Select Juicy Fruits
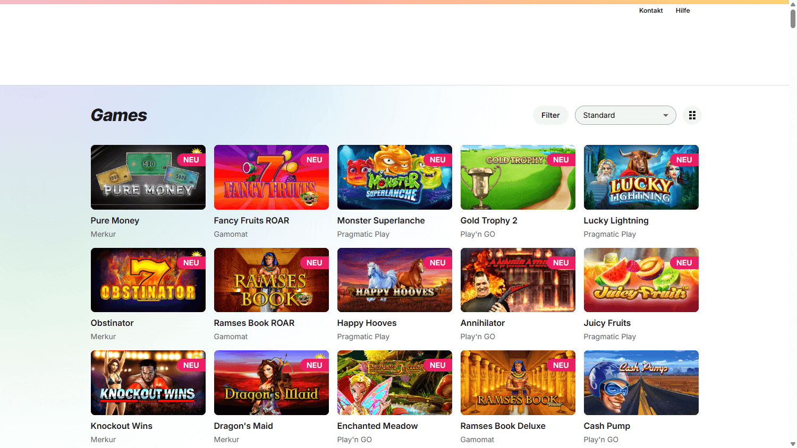 (641, 280)
